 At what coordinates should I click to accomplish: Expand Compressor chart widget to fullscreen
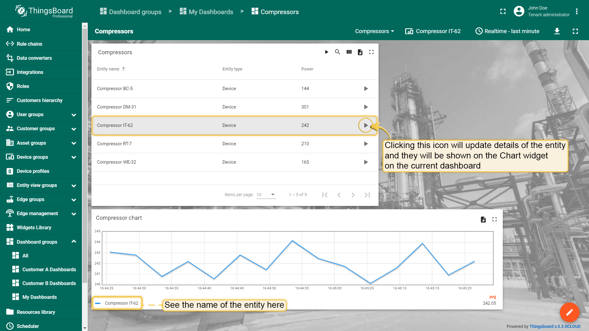click(495, 219)
